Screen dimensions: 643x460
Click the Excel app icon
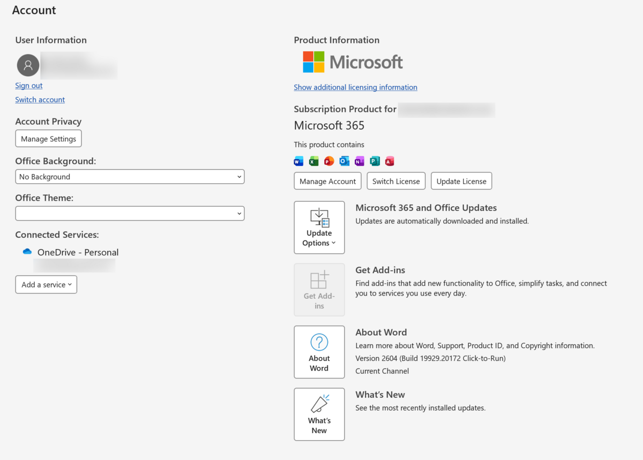pos(314,161)
